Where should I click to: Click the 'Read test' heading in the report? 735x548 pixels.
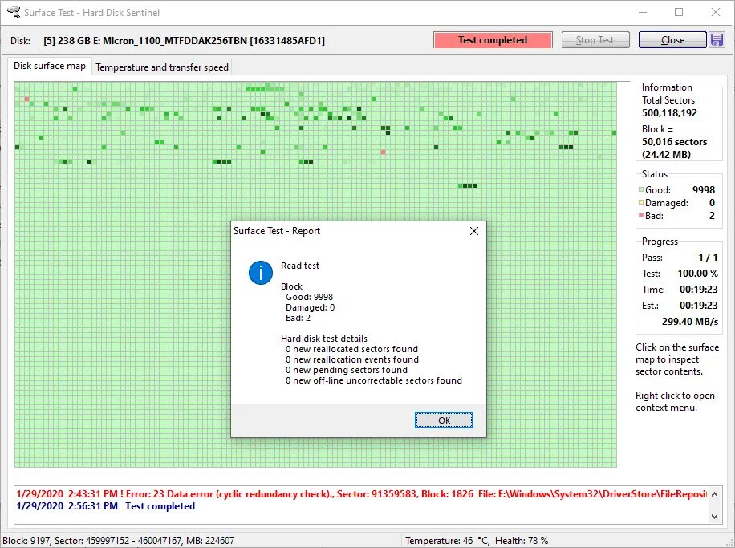[x=300, y=266]
